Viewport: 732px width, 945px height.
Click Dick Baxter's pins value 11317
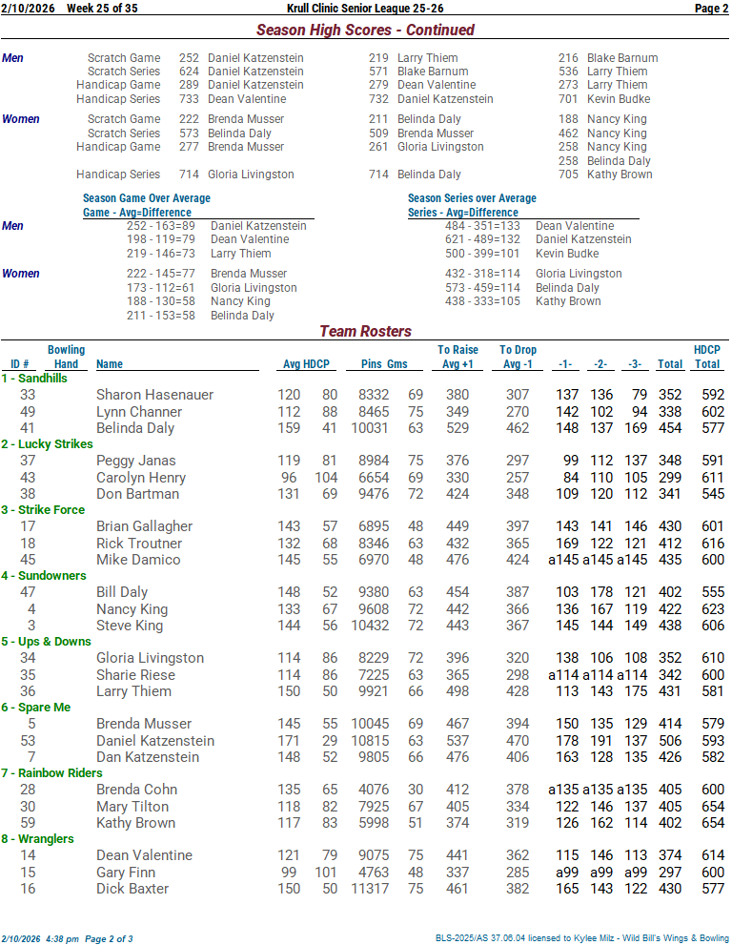click(x=370, y=889)
